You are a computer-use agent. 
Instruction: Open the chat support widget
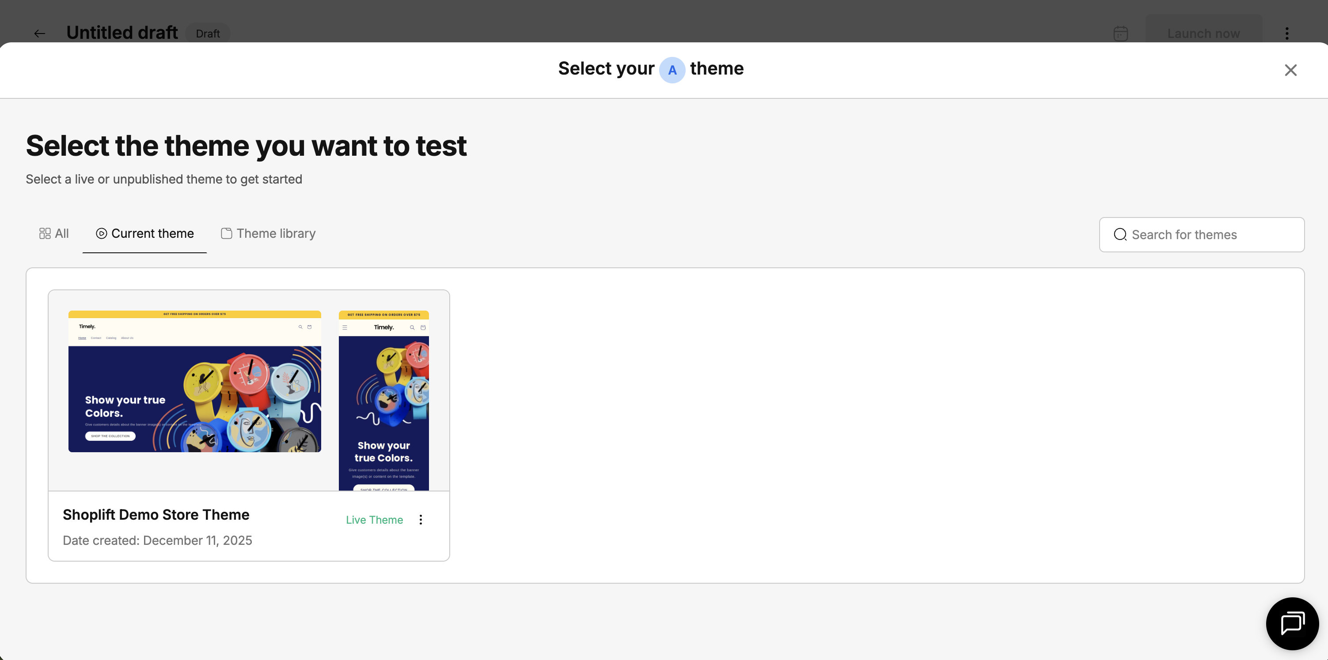coord(1292,623)
